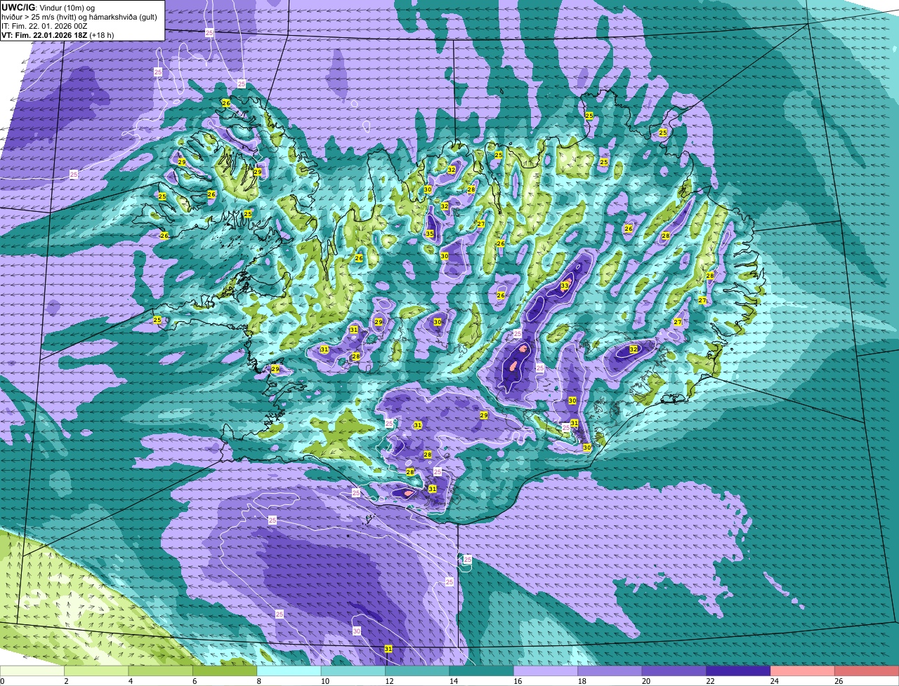
Task: Click the yellow '33' max gust label
Action: (565, 285)
